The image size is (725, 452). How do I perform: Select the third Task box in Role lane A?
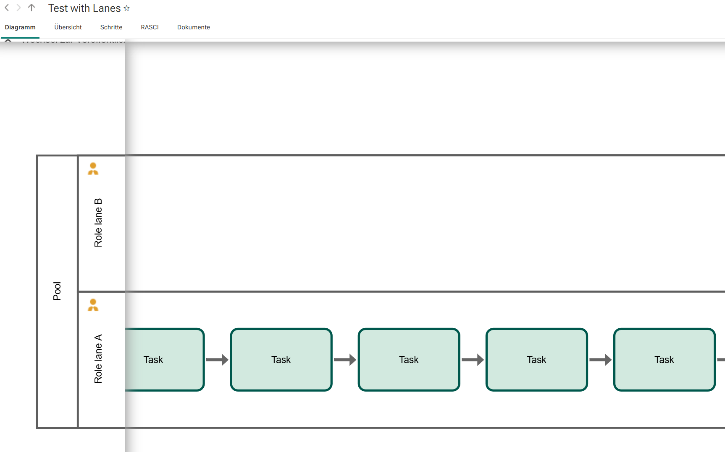(x=409, y=360)
